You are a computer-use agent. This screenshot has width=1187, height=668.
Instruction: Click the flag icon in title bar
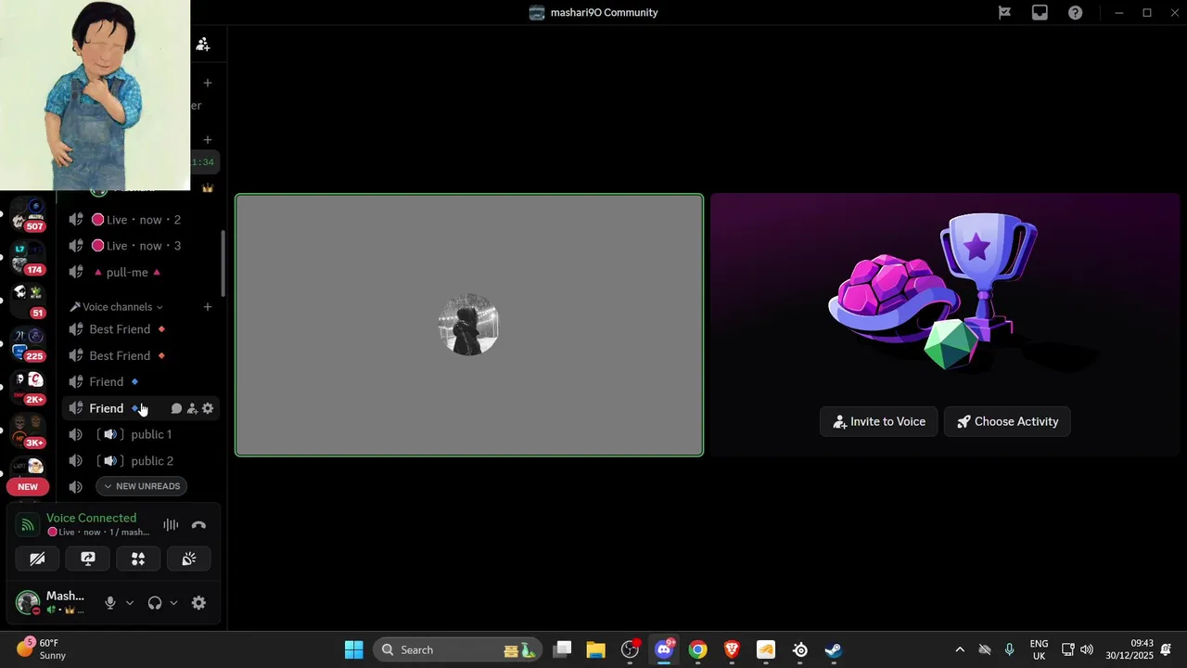pyautogui.click(x=1004, y=13)
